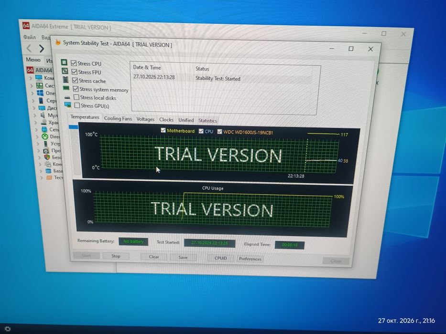The image size is (446, 334).
Task: Expand the "Dire" tree node chevron
Action: (x=37, y=136)
